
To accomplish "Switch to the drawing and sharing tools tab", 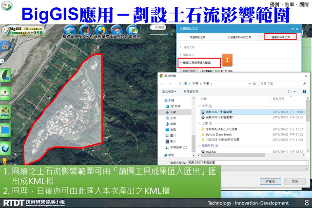I will pyautogui.click(x=280, y=37).
